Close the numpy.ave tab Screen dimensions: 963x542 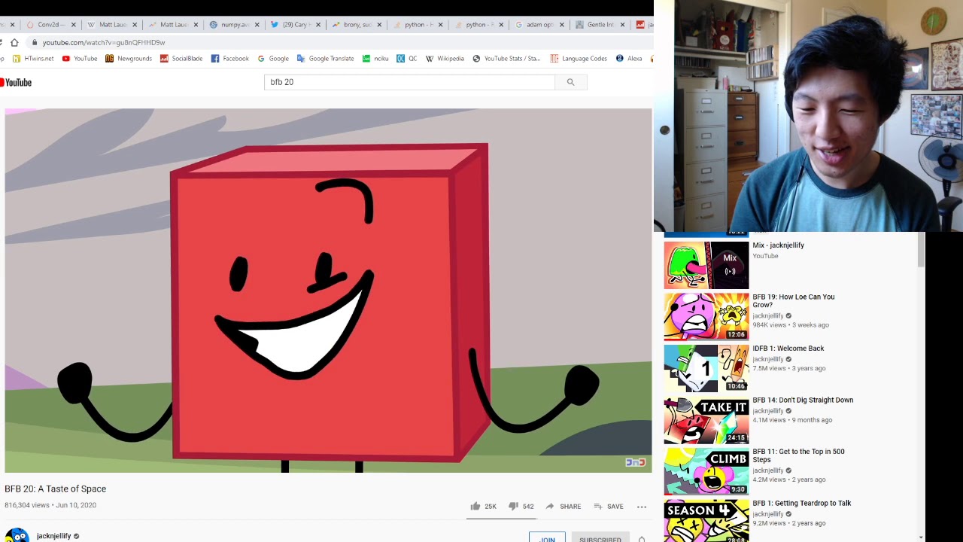pos(257,25)
